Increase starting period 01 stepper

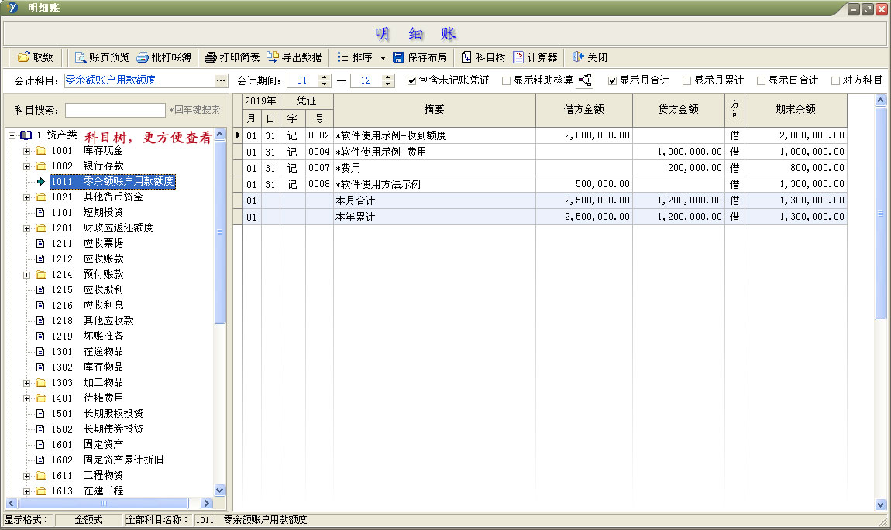click(x=324, y=77)
